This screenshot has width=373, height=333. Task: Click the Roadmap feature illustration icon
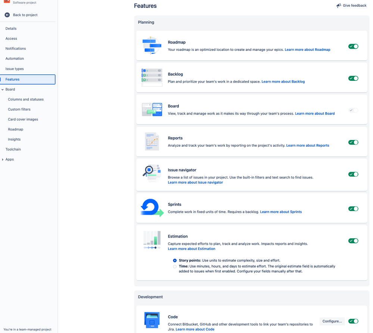coord(152,46)
